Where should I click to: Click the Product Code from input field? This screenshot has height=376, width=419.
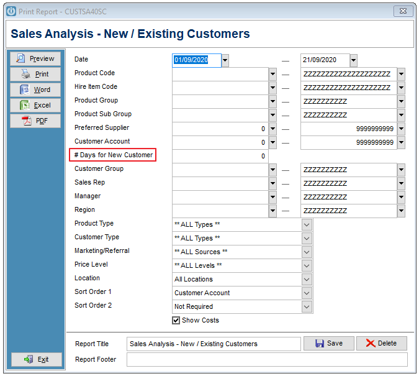click(x=220, y=75)
